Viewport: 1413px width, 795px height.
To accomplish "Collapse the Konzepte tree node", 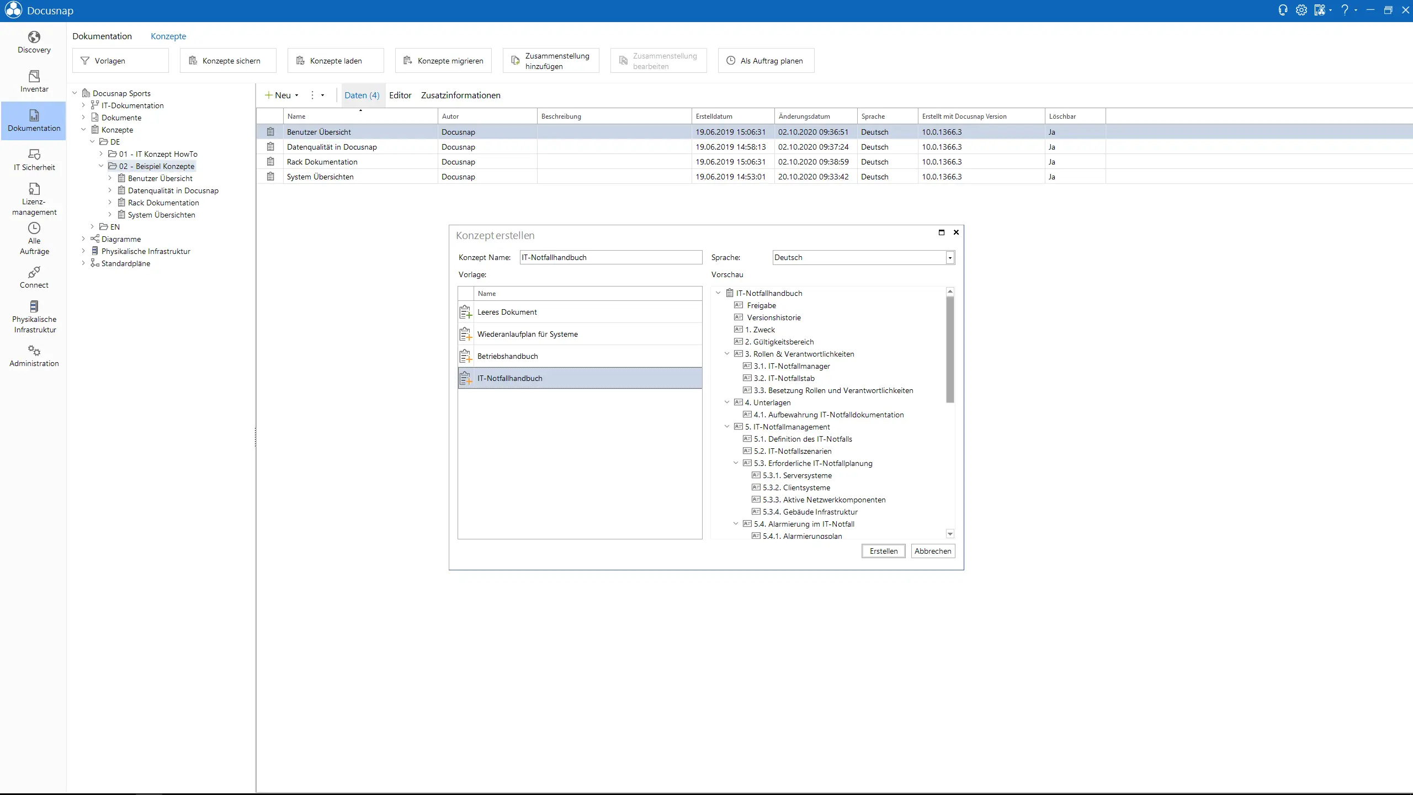I will click(x=84, y=130).
